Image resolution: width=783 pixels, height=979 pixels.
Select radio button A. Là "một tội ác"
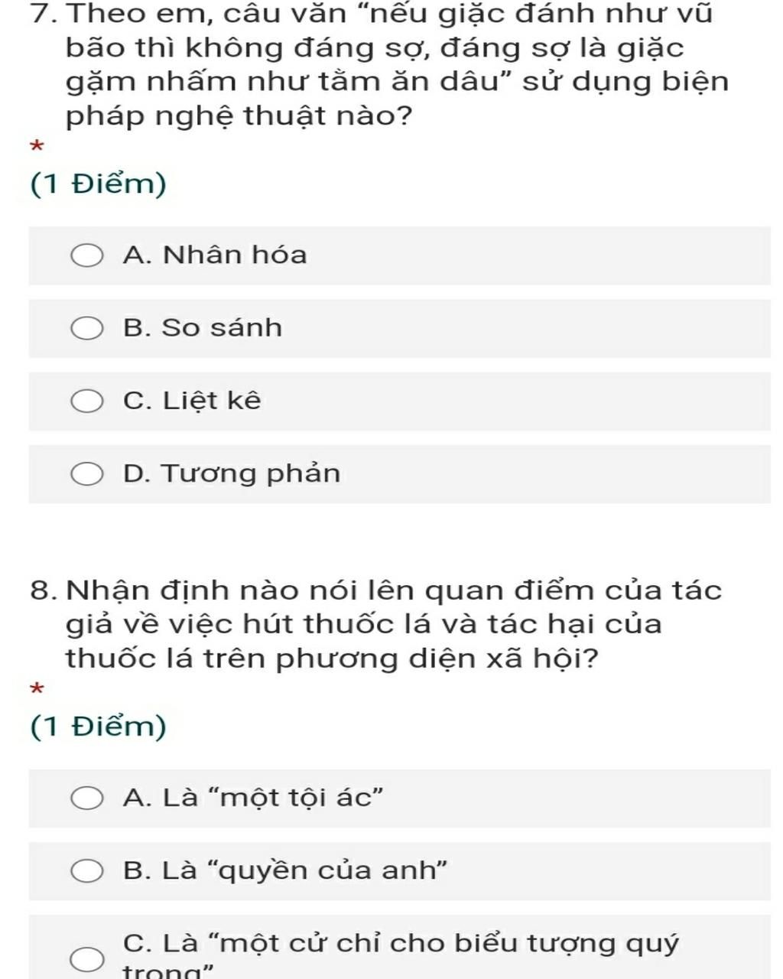pos(86,799)
